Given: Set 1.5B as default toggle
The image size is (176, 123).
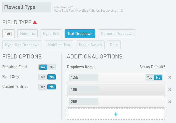Looking at the screenshot, I should click(154, 77).
